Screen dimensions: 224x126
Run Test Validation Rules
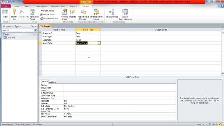pos(32,15)
